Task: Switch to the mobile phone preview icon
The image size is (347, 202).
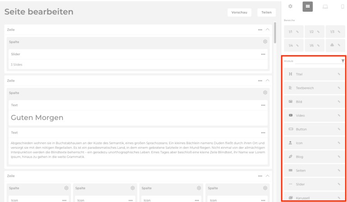Action: pos(342,8)
